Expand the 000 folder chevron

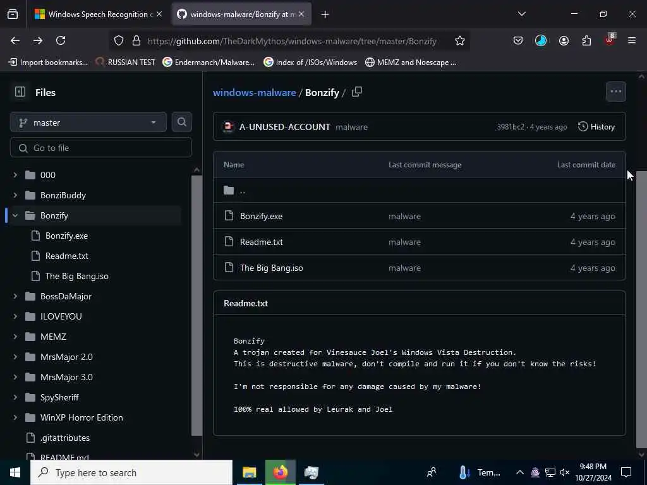pos(15,175)
